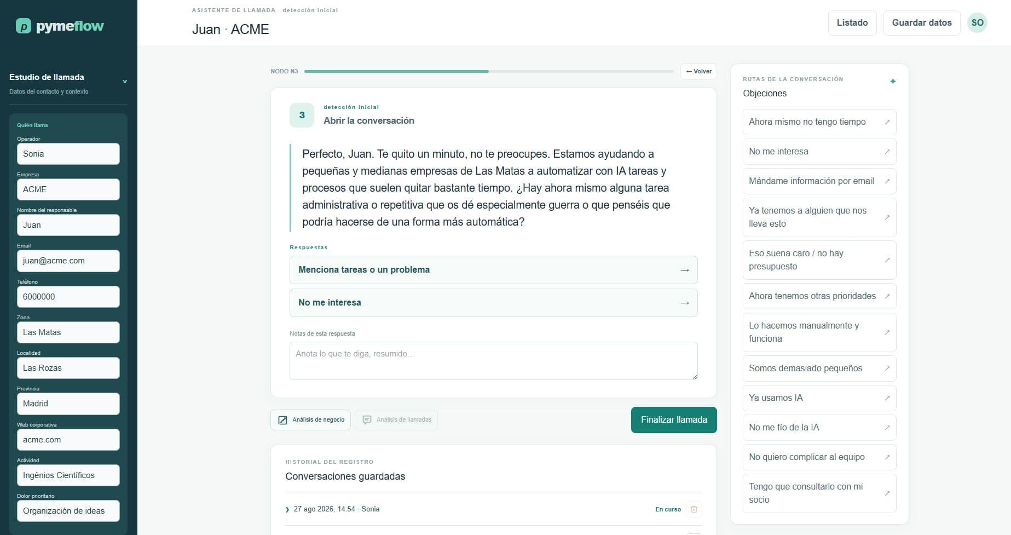Select 'Ya tenemos a alguien que nos lleva esto'
Viewport: 1011px width, 535px height.
click(819, 217)
